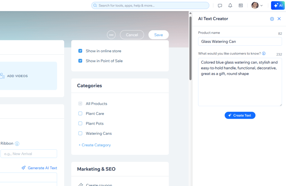Click the user profile avatar
Viewport: 286px width, 186px height.
pos(255,6)
